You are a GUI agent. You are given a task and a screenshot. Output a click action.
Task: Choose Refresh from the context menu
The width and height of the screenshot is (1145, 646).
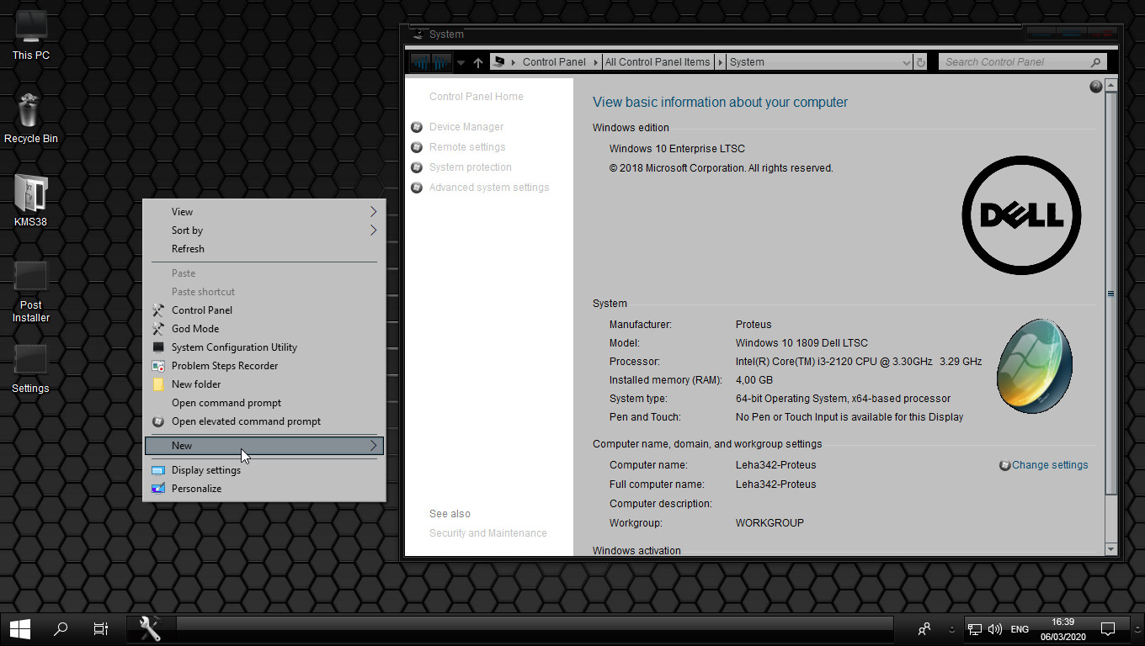[264, 249]
